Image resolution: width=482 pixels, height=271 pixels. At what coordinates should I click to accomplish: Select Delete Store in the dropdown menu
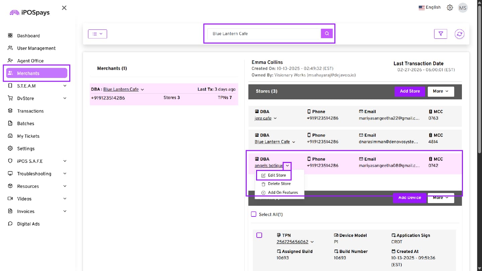(x=279, y=184)
